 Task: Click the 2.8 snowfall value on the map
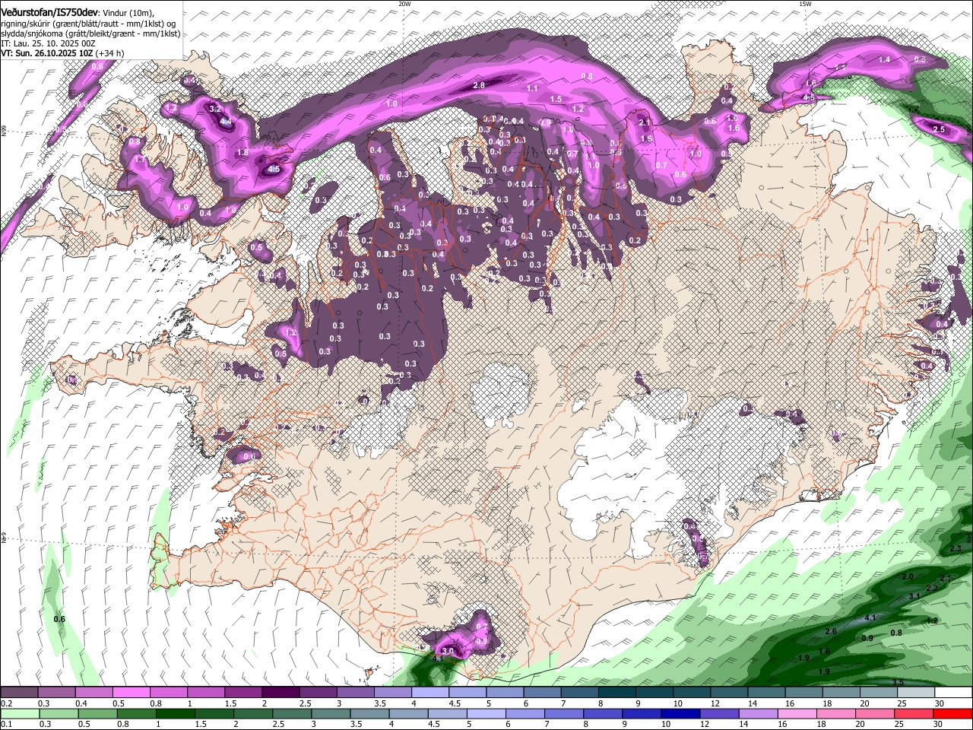point(479,86)
